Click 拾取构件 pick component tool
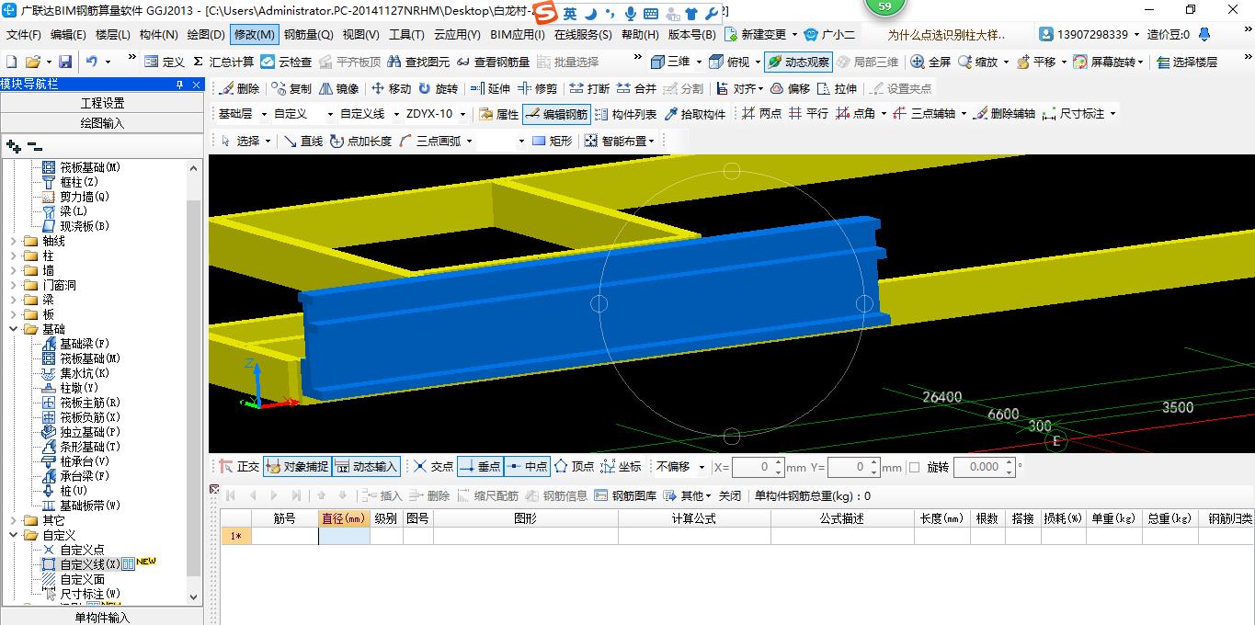 [695, 115]
